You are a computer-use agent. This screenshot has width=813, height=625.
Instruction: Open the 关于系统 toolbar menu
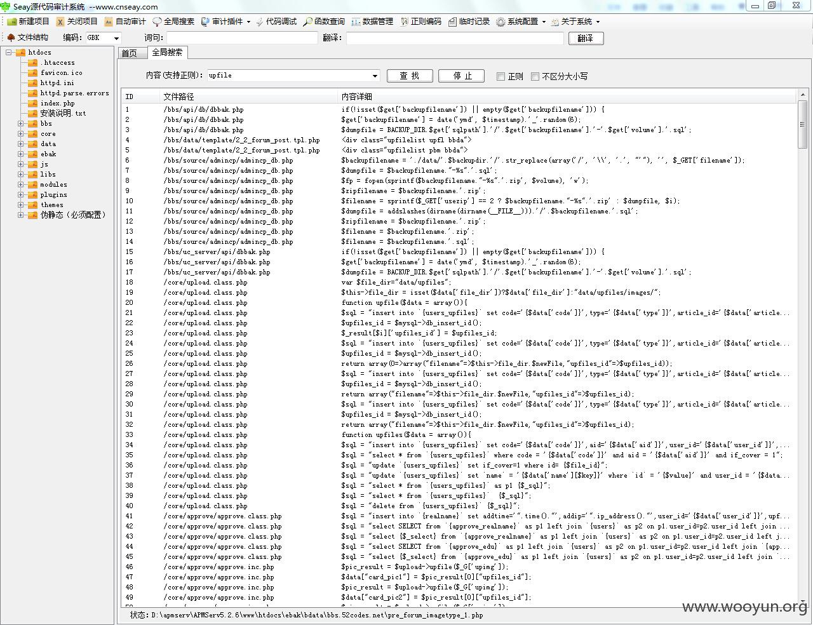(575, 22)
